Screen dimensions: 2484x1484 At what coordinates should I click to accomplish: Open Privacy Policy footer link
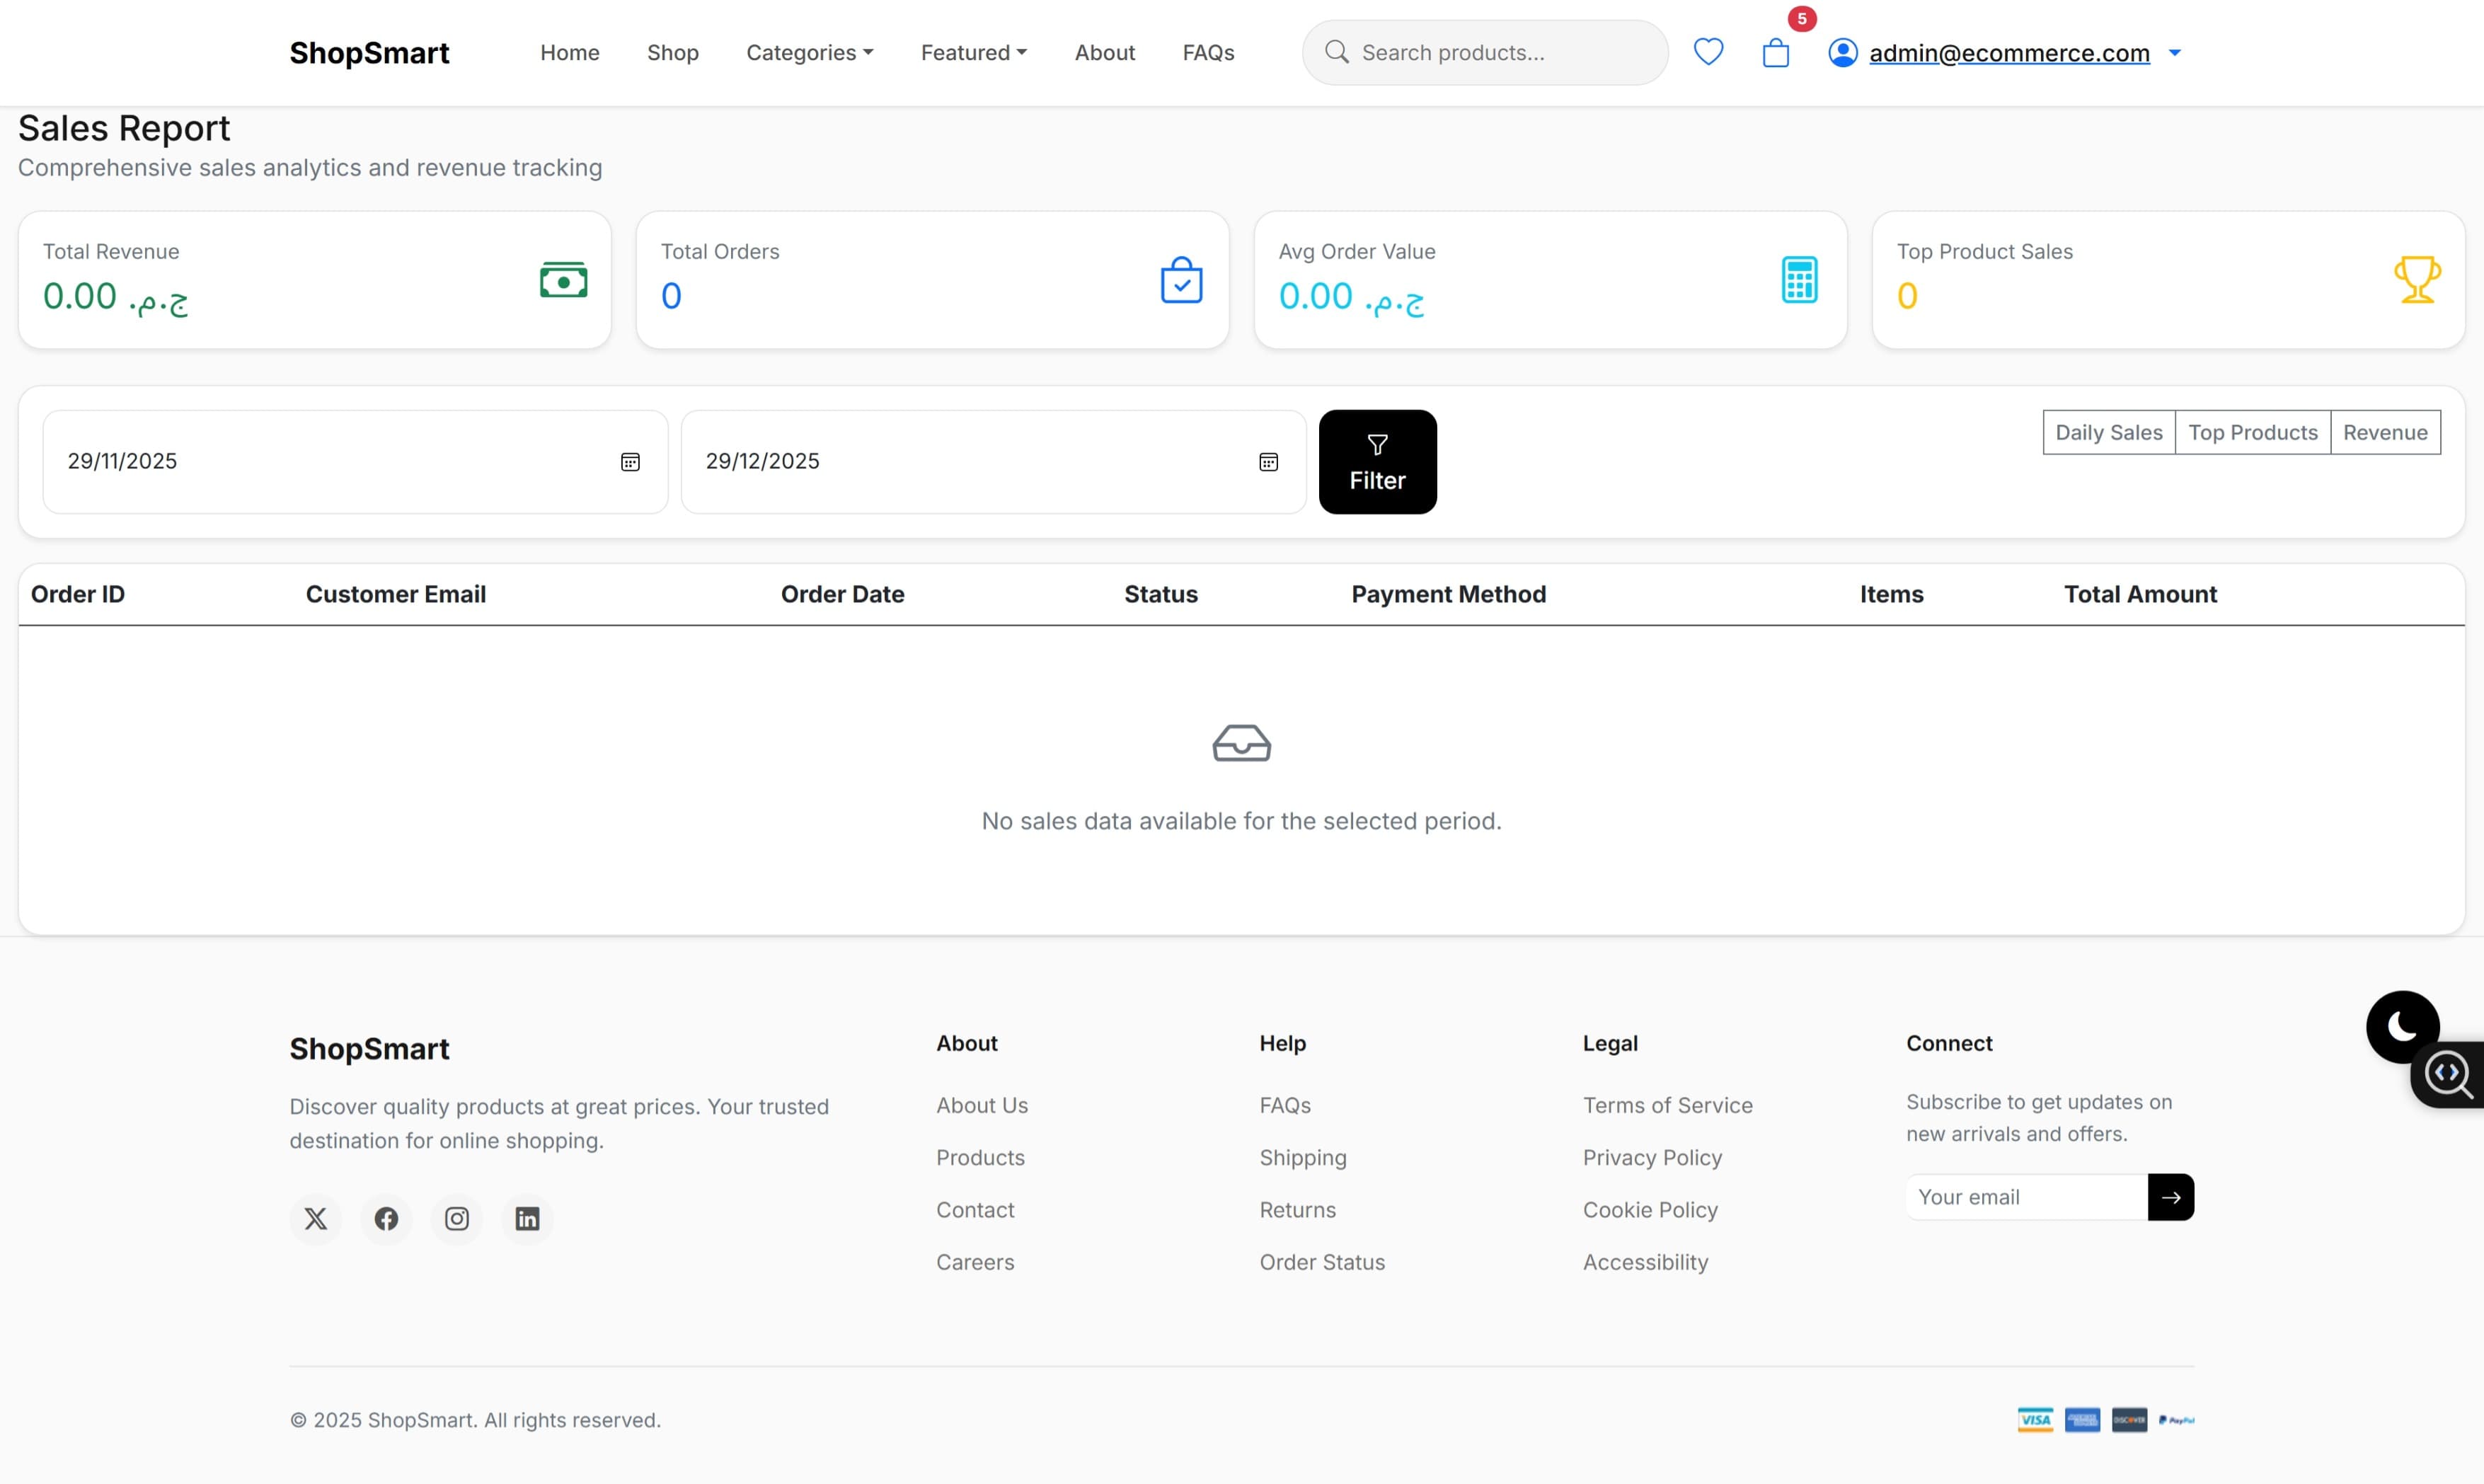coord(1652,1157)
